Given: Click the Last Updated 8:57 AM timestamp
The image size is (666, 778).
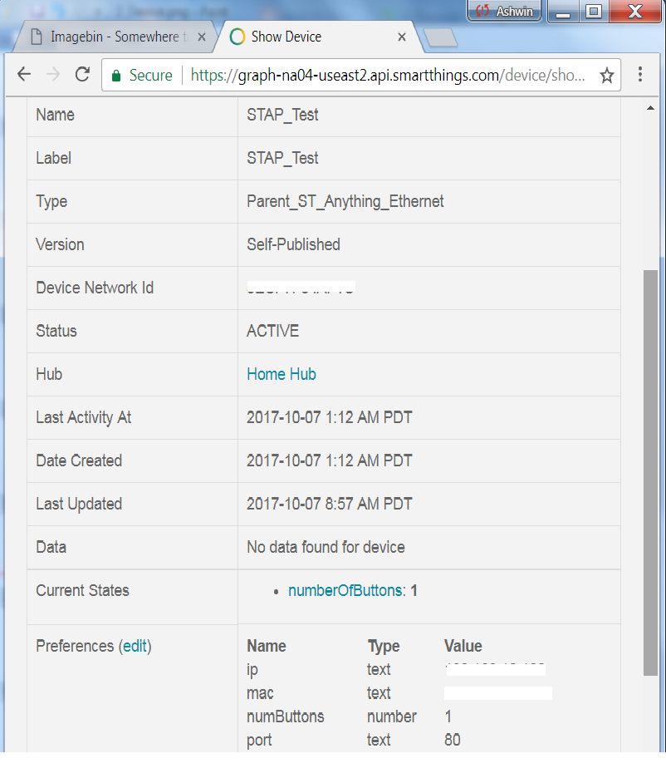Looking at the screenshot, I should point(330,504).
